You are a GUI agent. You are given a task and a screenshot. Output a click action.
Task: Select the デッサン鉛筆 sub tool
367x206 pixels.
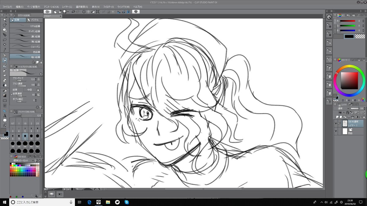coord(25,31)
